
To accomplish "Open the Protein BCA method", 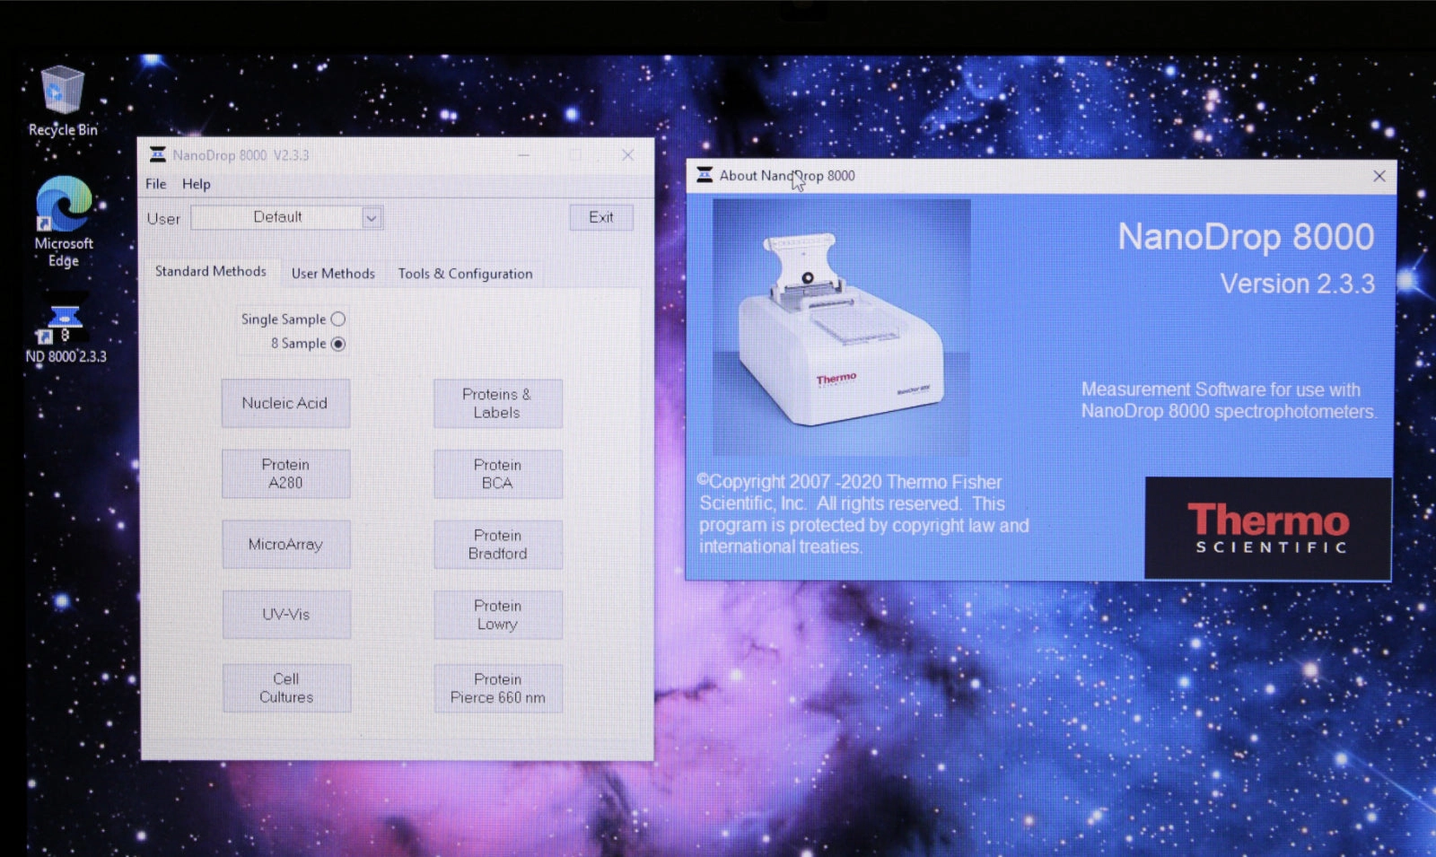I will tap(497, 474).
